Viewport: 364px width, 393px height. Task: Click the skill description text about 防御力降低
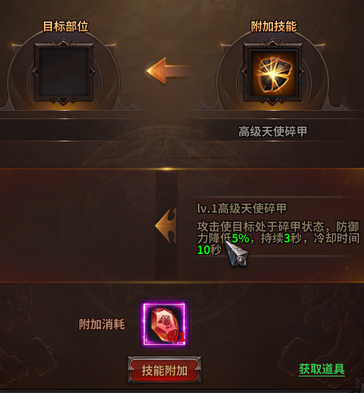pos(278,238)
